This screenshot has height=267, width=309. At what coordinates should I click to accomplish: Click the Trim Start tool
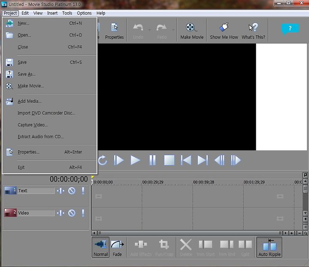[x=205, y=248]
